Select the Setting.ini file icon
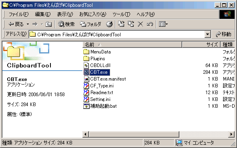This screenshot has width=237, height=148. click(x=86, y=99)
